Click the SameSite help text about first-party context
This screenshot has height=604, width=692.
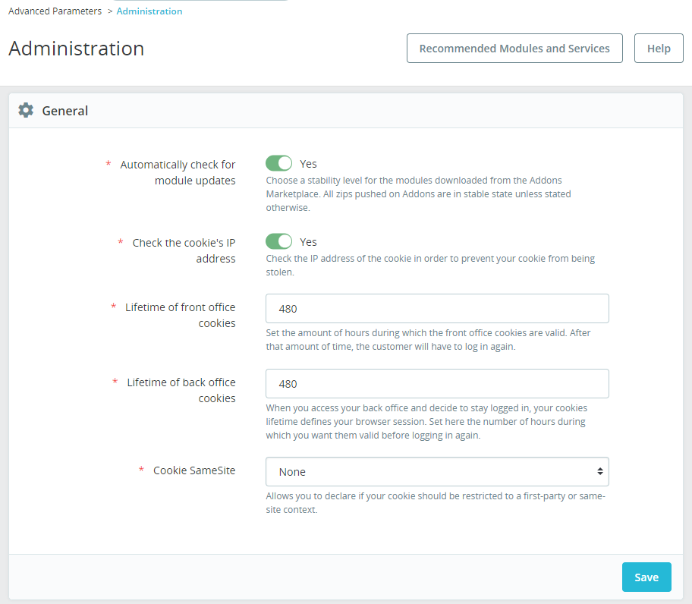pyautogui.click(x=435, y=503)
